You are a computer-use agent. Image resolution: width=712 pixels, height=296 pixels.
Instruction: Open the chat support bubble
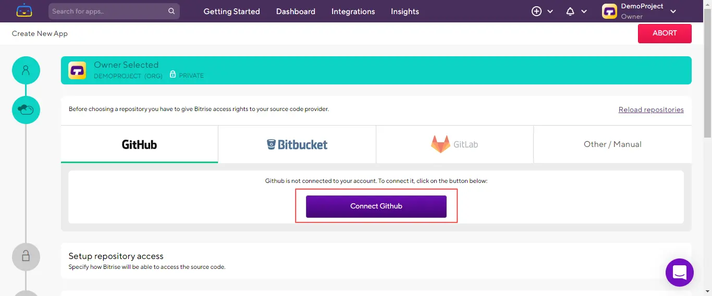click(x=679, y=273)
